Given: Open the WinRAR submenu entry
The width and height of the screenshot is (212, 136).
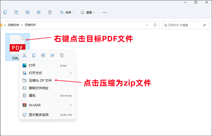Looking at the screenshot, I should pos(47,105).
